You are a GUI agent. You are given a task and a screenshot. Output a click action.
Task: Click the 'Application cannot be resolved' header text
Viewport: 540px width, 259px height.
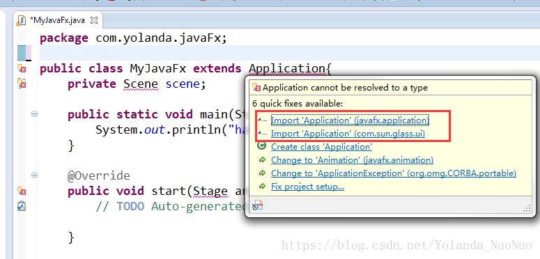click(x=345, y=88)
